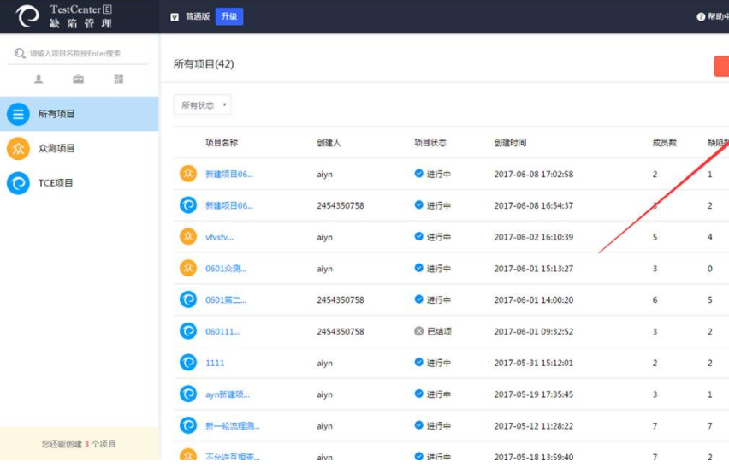The height and width of the screenshot is (474, 729).
Task: Open project link 新建项目06 created by aiyn
Action: (x=229, y=175)
